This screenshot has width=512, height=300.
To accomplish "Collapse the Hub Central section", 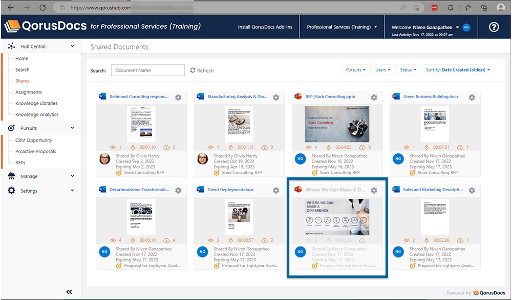I will (73, 47).
